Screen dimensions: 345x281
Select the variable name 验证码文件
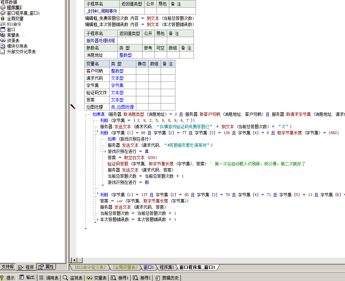(x=96, y=93)
